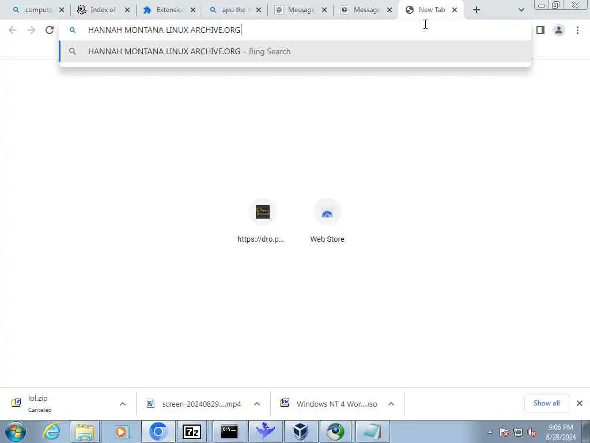Open the https://dro.p... shortcut tile
Viewport: 590px width, 443px height.
[x=262, y=221]
